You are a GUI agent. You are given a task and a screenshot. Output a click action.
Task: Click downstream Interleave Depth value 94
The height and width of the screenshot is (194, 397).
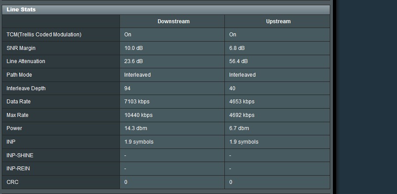click(x=127, y=88)
